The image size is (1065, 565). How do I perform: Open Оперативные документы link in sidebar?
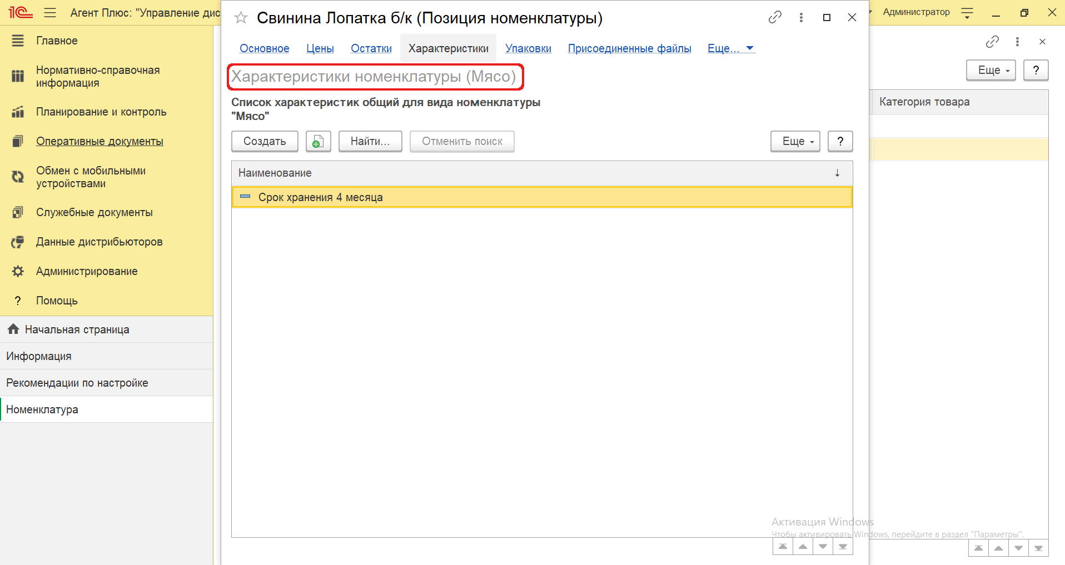(99, 141)
